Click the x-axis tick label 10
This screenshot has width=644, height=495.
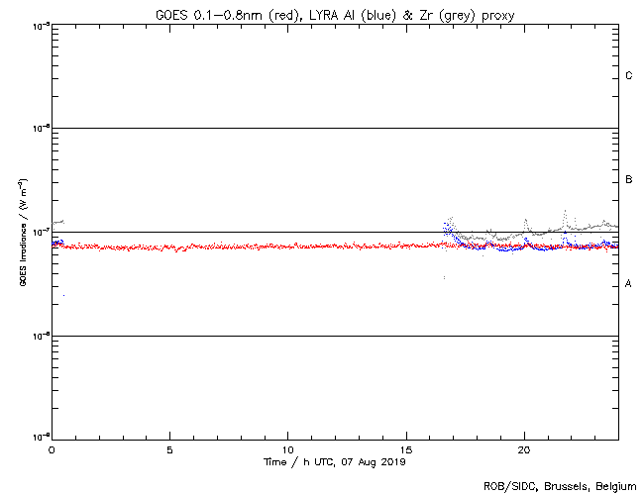pyautogui.click(x=287, y=449)
